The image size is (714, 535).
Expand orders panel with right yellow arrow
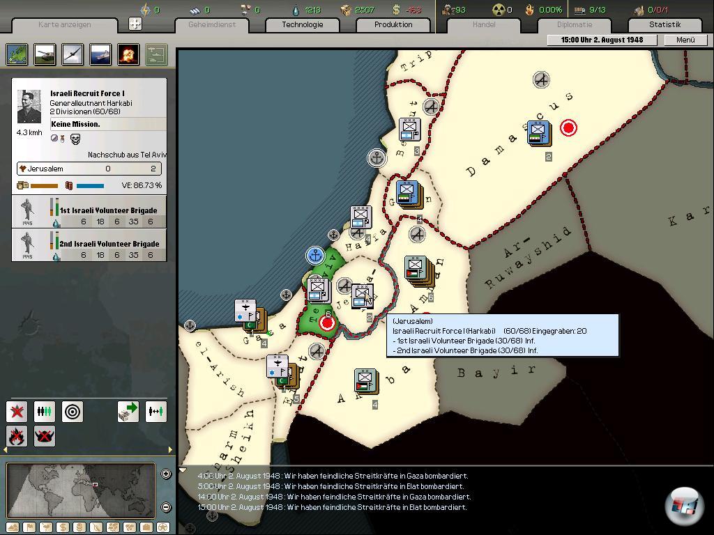tap(170, 450)
